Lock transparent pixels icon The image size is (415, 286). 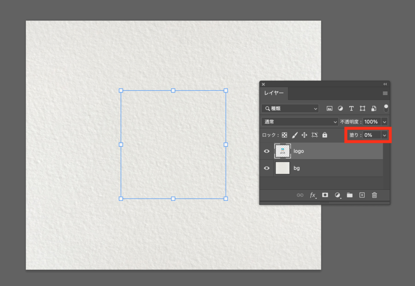click(x=285, y=135)
